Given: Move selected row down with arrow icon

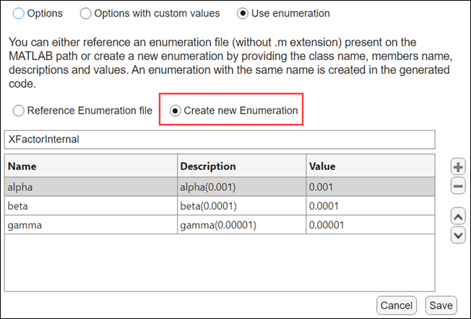Looking at the screenshot, I should [x=457, y=234].
